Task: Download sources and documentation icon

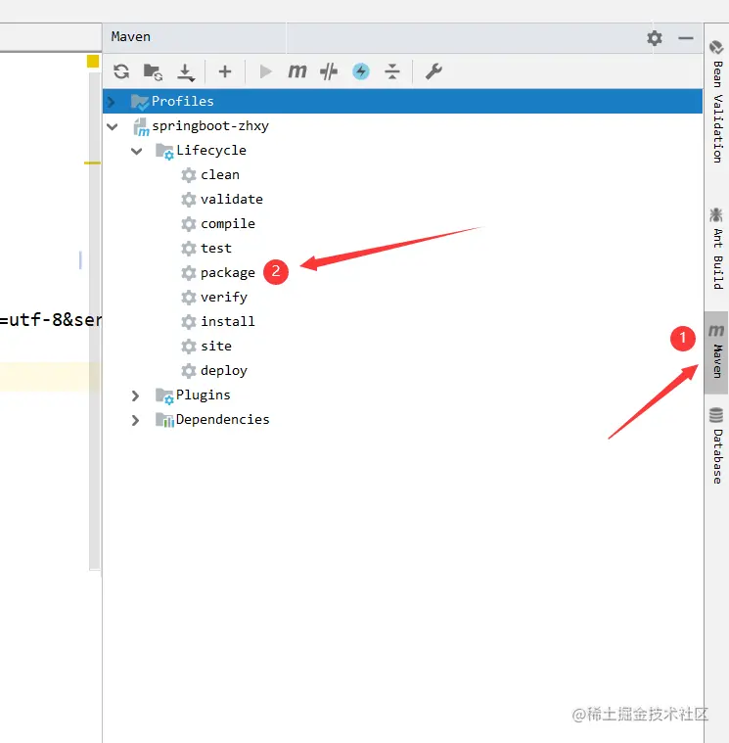Action: click(186, 72)
